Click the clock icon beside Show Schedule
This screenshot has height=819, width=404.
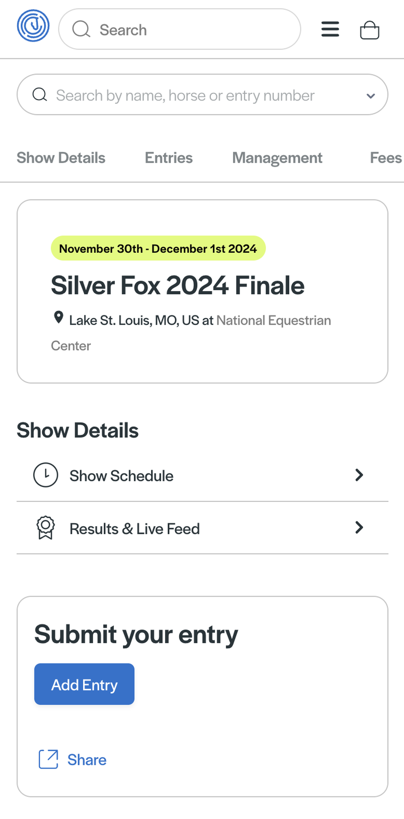click(x=46, y=475)
